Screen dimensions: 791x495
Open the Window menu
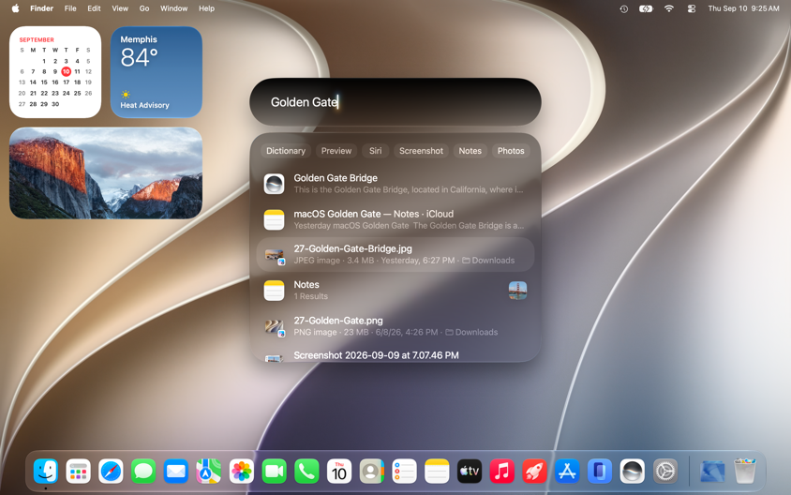coord(174,8)
